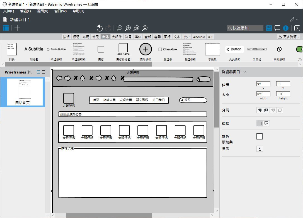
Task: Open the 窗口(W) menu
Action: (x=60, y=11)
